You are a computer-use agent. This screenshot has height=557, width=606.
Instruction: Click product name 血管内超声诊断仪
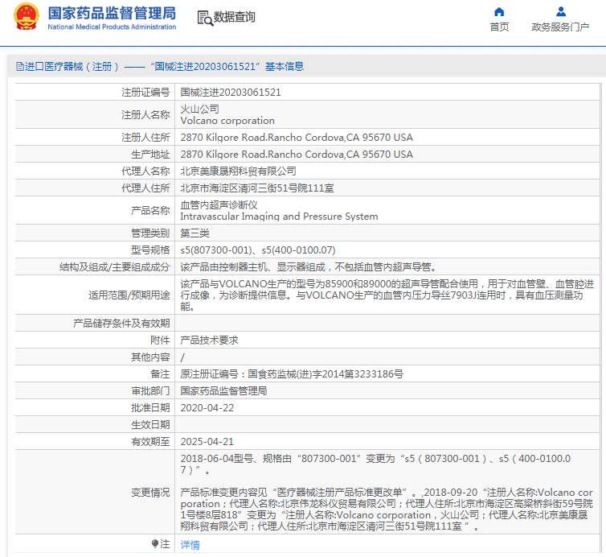[219, 204]
